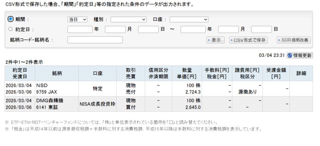
Task: Click the 表示 button
Action: click(216, 40)
